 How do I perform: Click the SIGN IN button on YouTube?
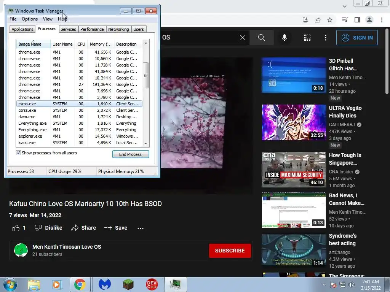pyautogui.click(x=357, y=38)
